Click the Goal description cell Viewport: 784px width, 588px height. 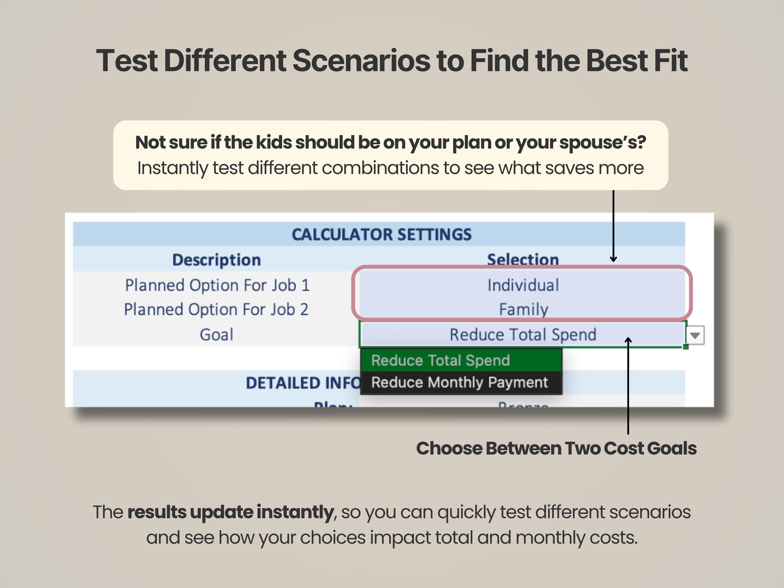point(216,335)
